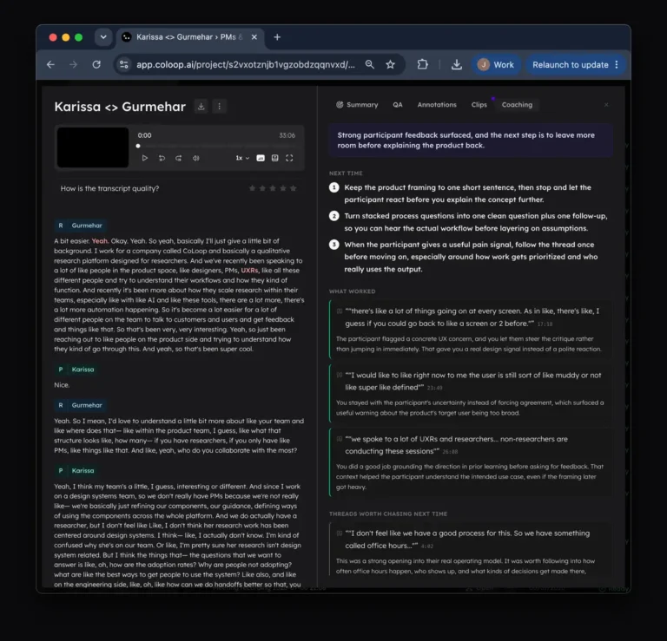667x641 pixels.
Task: Click transcript reply "Nice."
Action: click(62, 385)
